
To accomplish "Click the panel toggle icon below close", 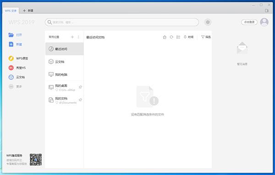I will tap(267, 11).
